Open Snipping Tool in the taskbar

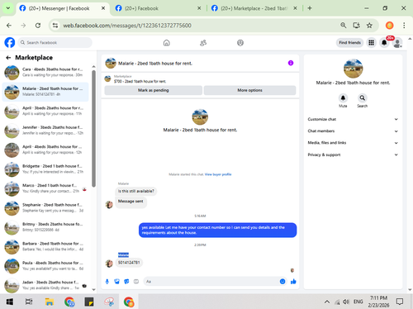click(x=109, y=302)
